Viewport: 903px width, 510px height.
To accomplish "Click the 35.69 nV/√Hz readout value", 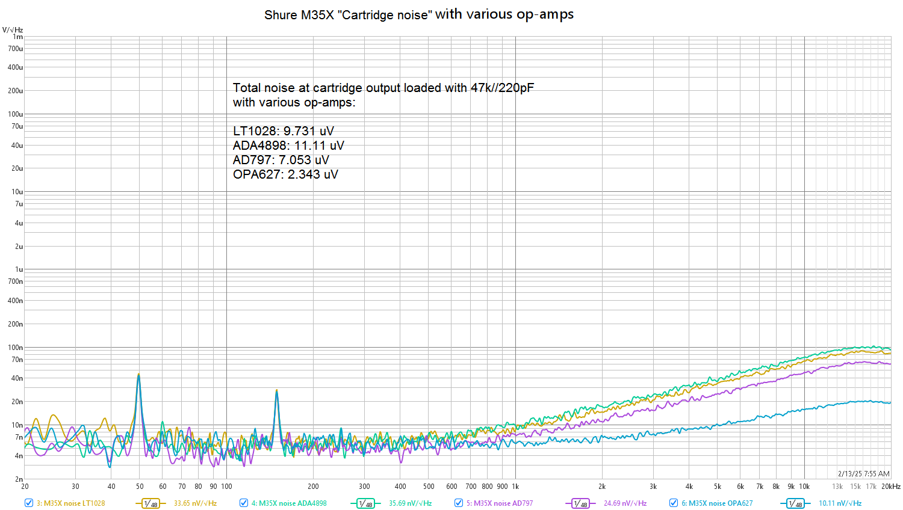I will point(410,503).
